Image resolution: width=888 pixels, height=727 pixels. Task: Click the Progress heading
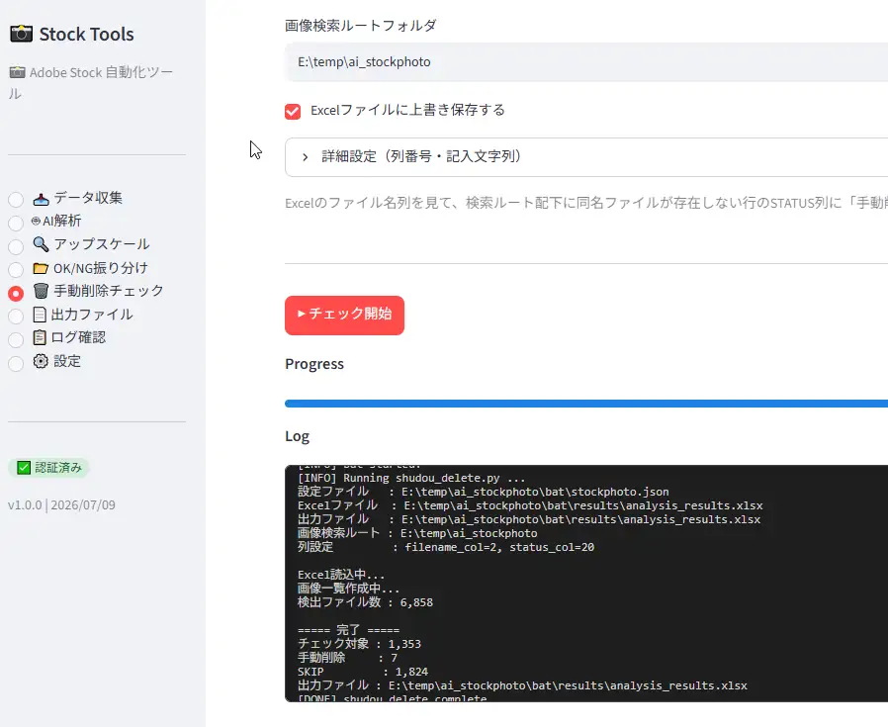pos(314,364)
